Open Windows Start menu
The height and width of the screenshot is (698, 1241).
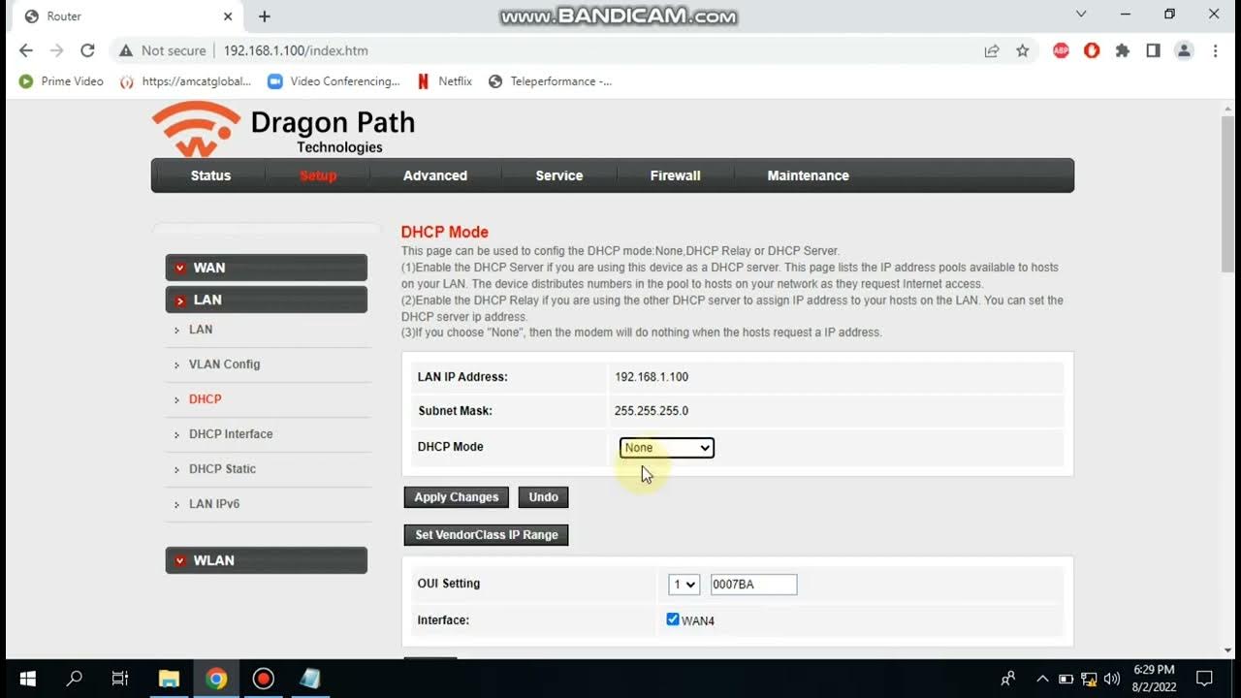click(27, 679)
